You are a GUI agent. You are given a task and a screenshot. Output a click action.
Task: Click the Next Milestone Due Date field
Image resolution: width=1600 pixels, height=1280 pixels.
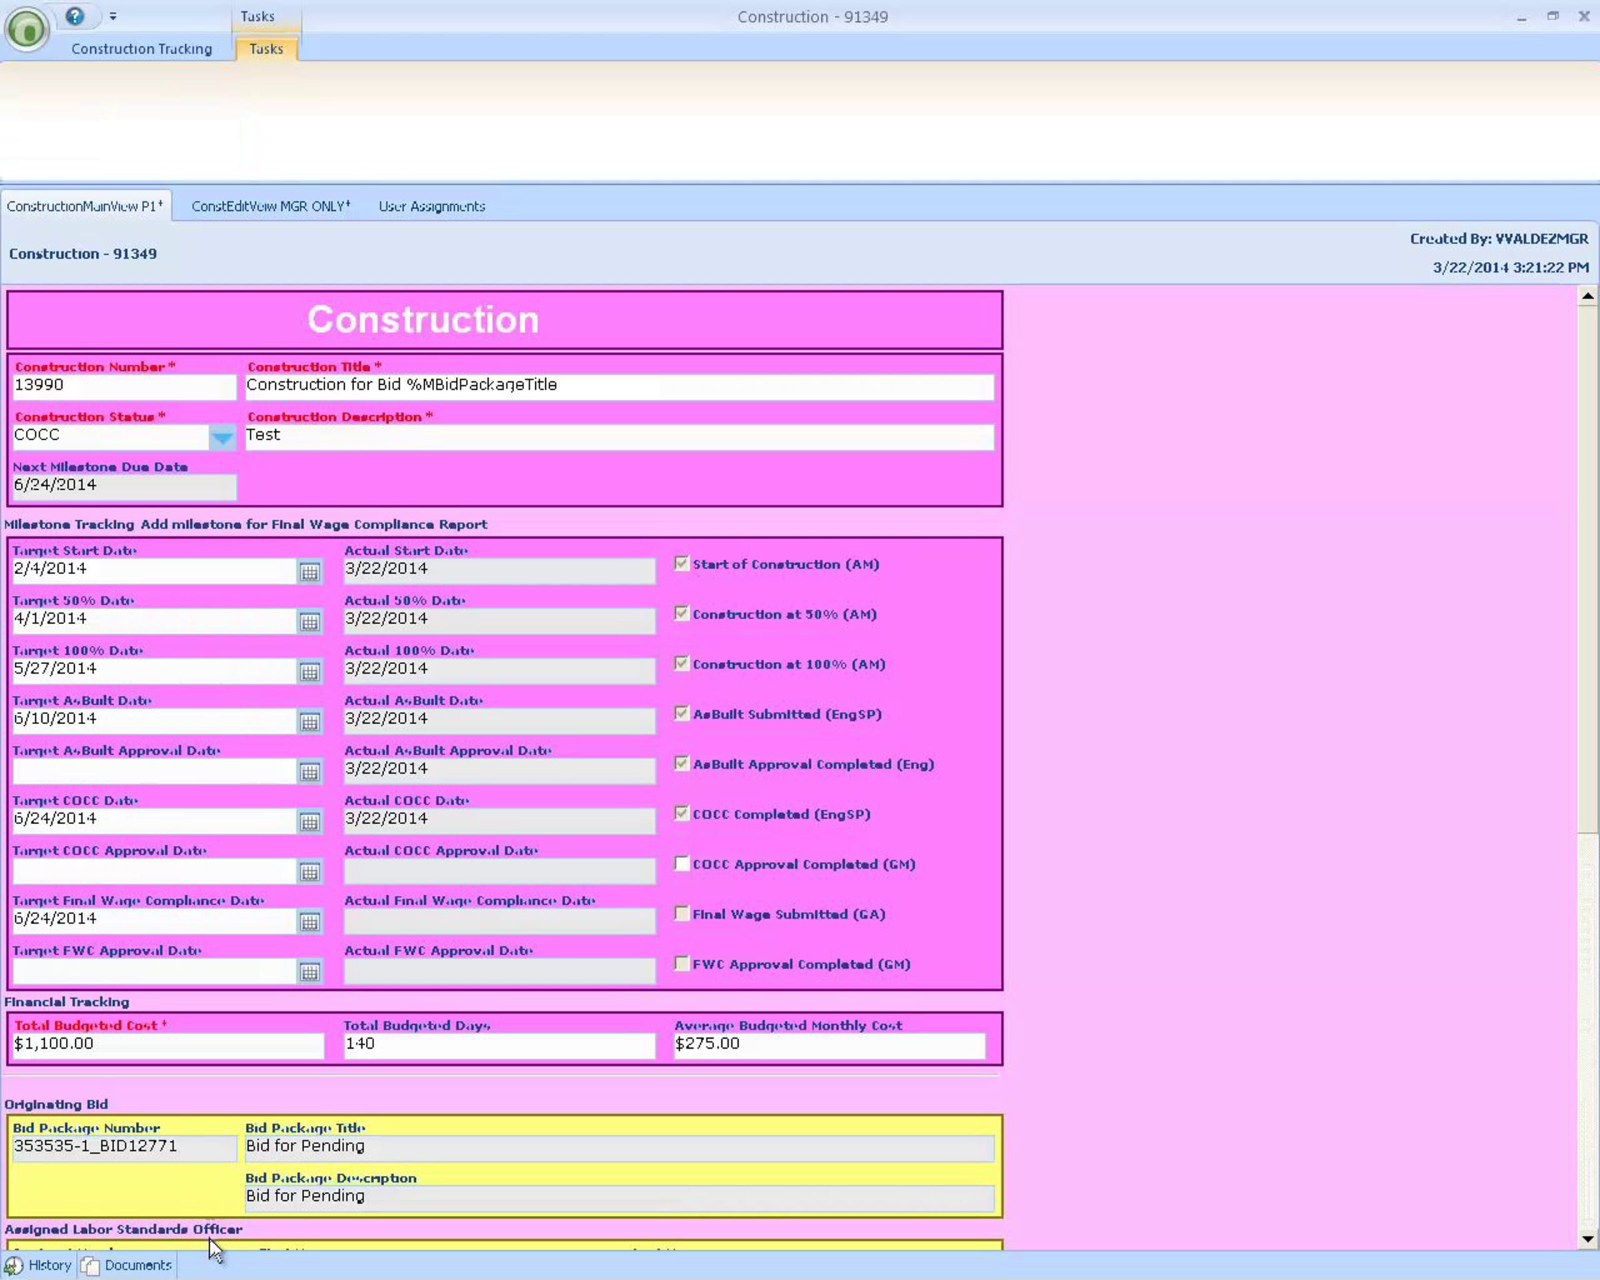124,487
